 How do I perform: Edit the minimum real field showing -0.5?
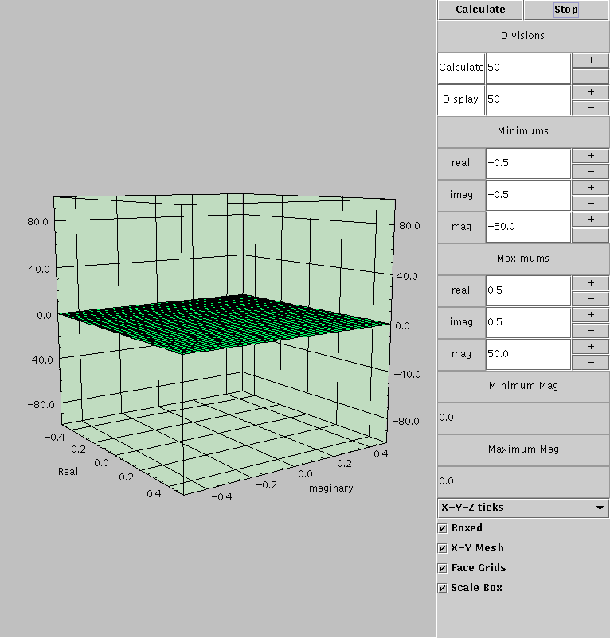point(528,163)
